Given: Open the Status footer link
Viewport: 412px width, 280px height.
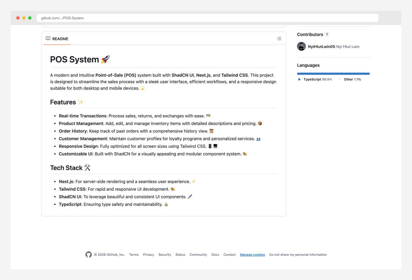Looking at the screenshot, I should [180, 255].
